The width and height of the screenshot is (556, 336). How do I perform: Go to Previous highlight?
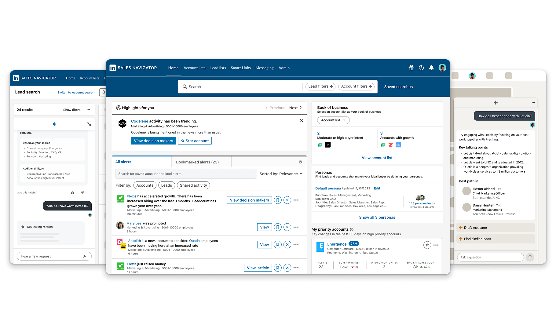pyautogui.click(x=275, y=108)
